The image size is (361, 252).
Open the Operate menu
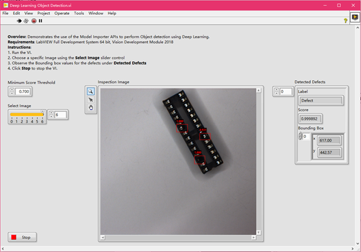pyautogui.click(x=62, y=13)
